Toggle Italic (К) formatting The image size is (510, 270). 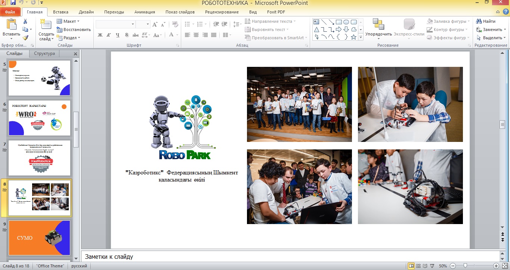click(x=109, y=35)
